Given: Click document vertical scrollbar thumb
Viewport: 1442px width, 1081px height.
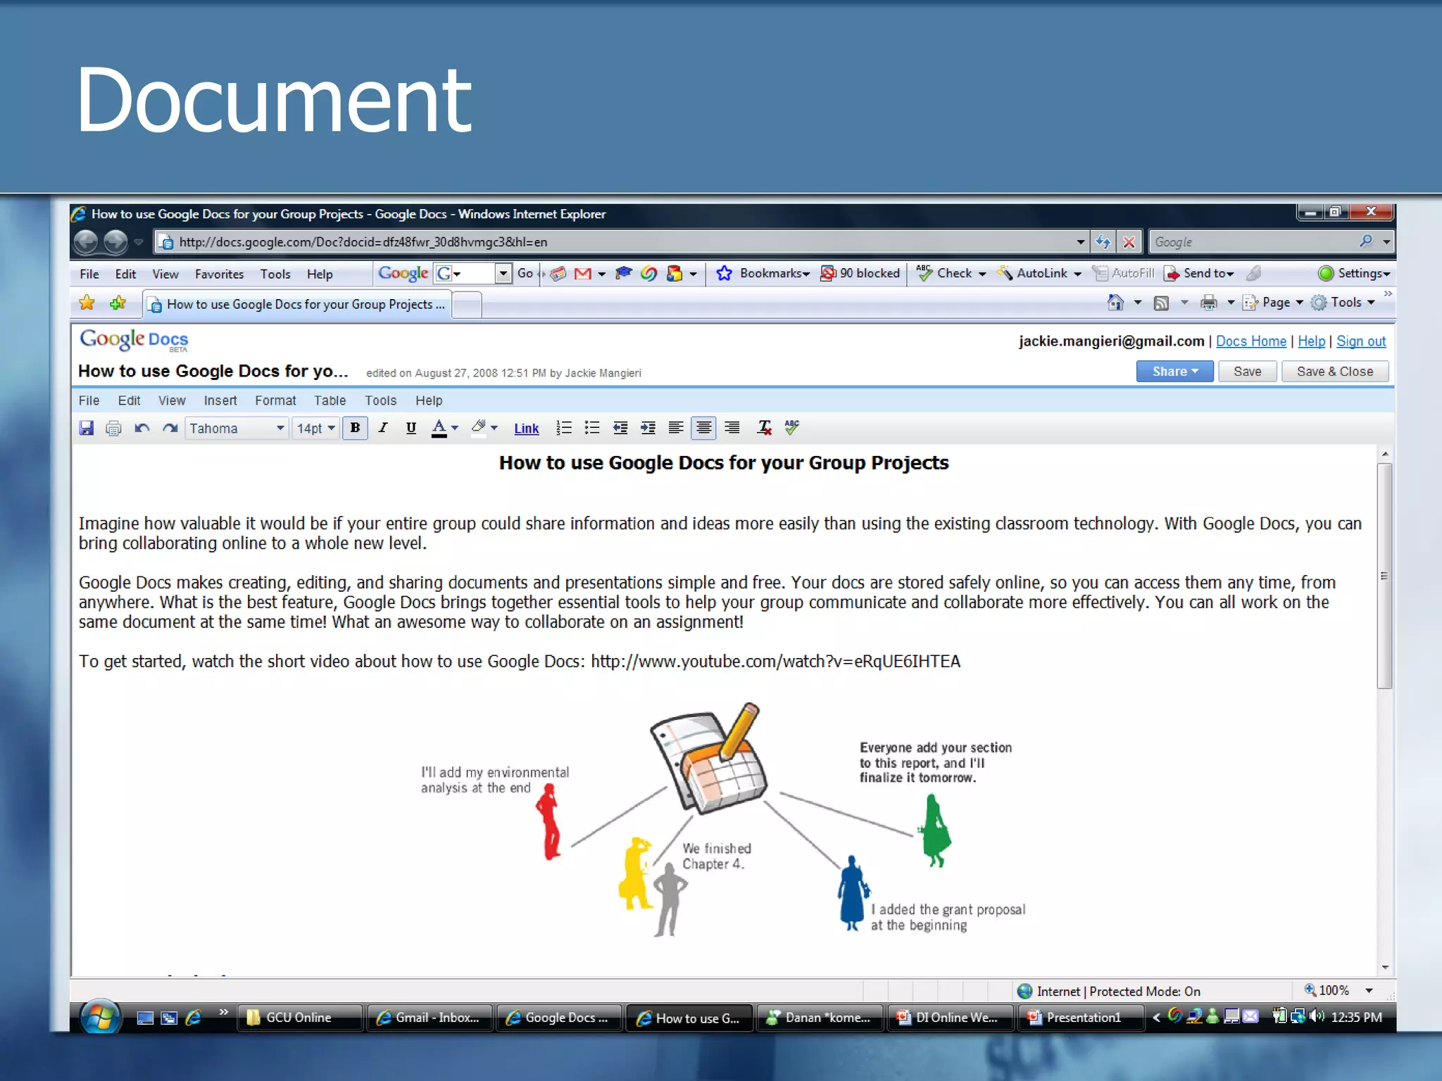Looking at the screenshot, I should tap(1384, 576).
